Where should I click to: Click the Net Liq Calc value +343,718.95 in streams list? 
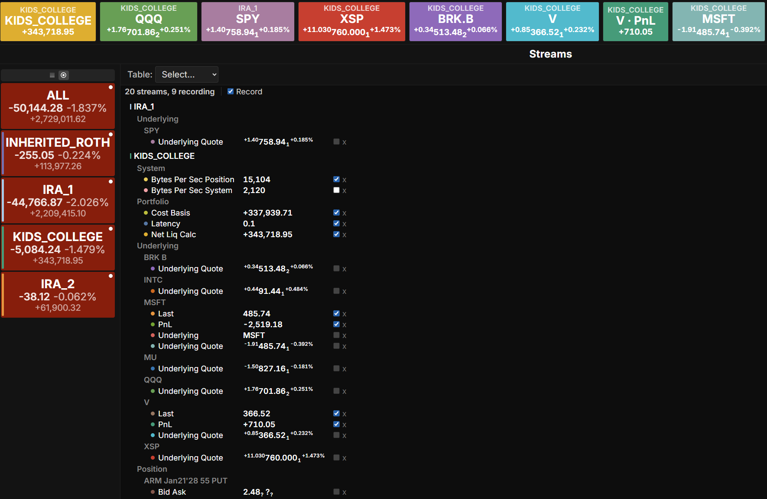(x=268, y=235)
